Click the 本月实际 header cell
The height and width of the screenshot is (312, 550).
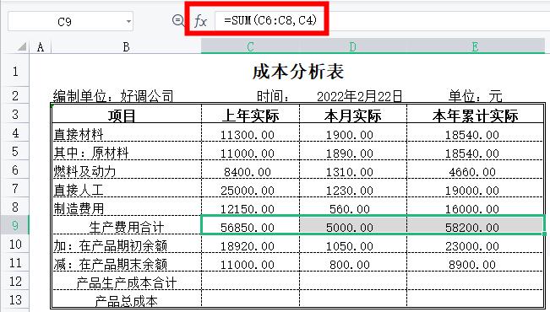353,114
